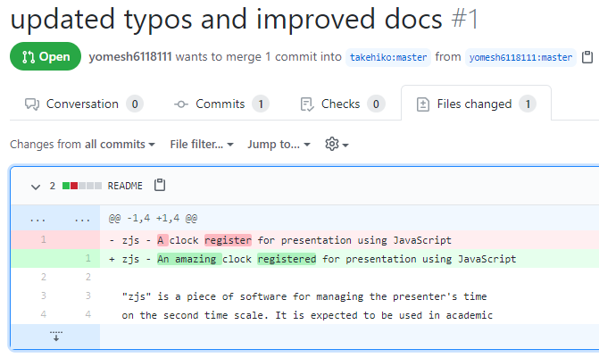The width and height of the screenshot is (599, 358).
Task: Click the hunk header @@ -1,4 +1,4 @@
Action: pos(153,218)
